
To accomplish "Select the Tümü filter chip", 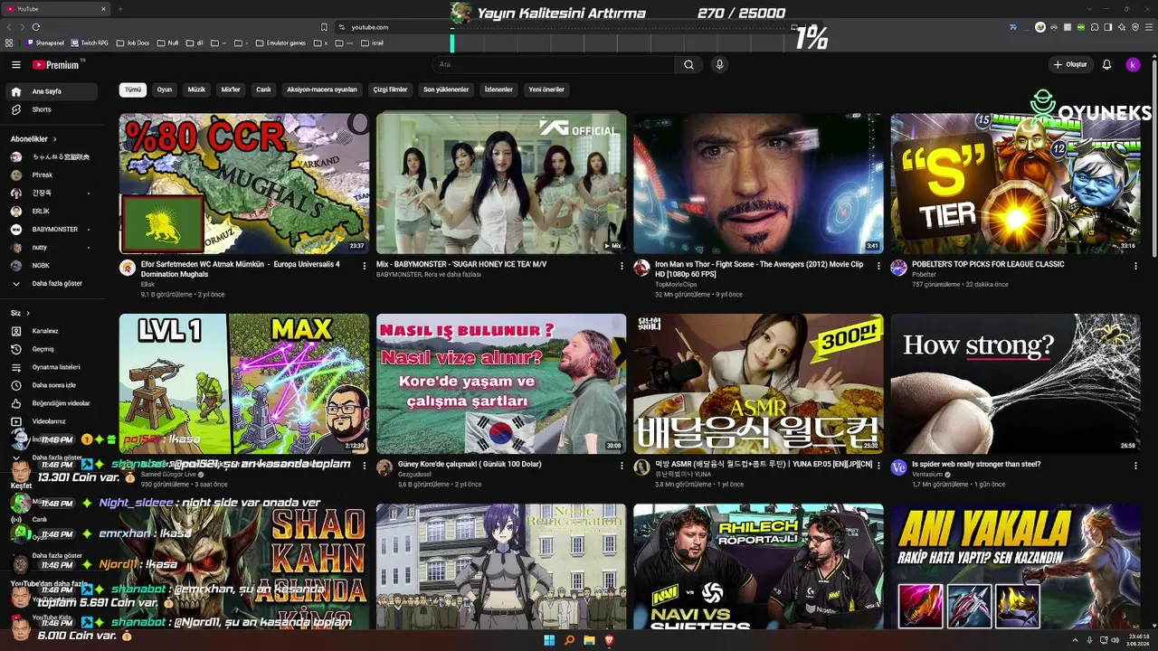I will (133, 90).
